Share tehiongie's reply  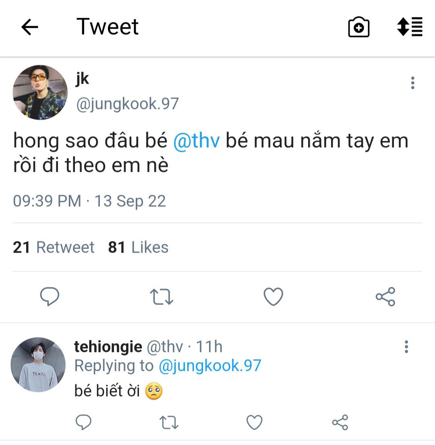click(x=340, y=422)
